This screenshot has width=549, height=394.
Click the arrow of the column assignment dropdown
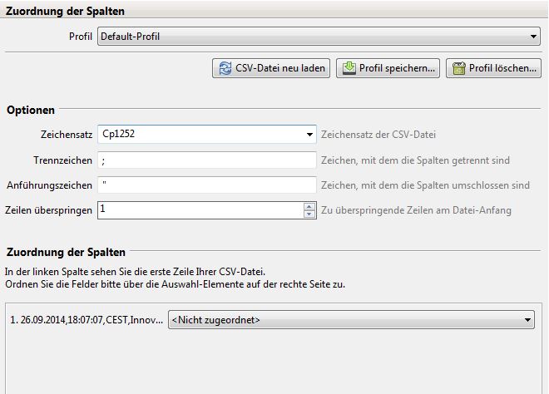pos(527,319)
